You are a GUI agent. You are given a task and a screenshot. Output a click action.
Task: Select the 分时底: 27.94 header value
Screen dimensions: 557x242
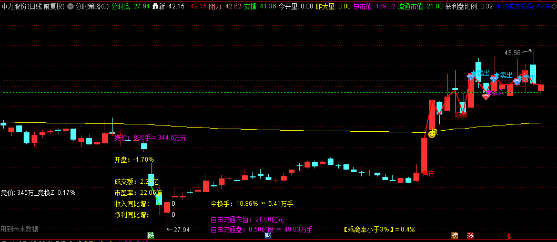pyautogui.click(x=130, y=6)
